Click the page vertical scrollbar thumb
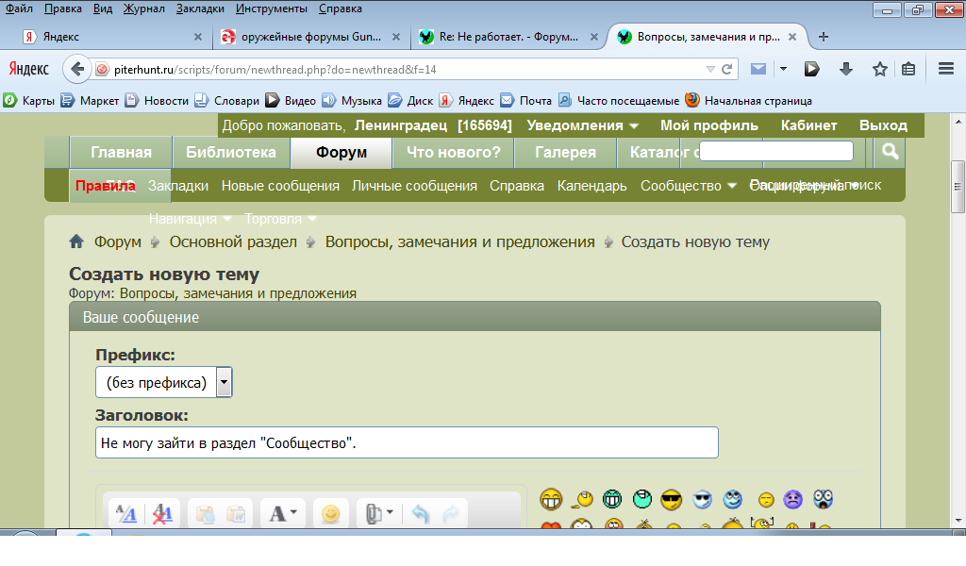Viewport: 966px width, 566px height. 958,187
